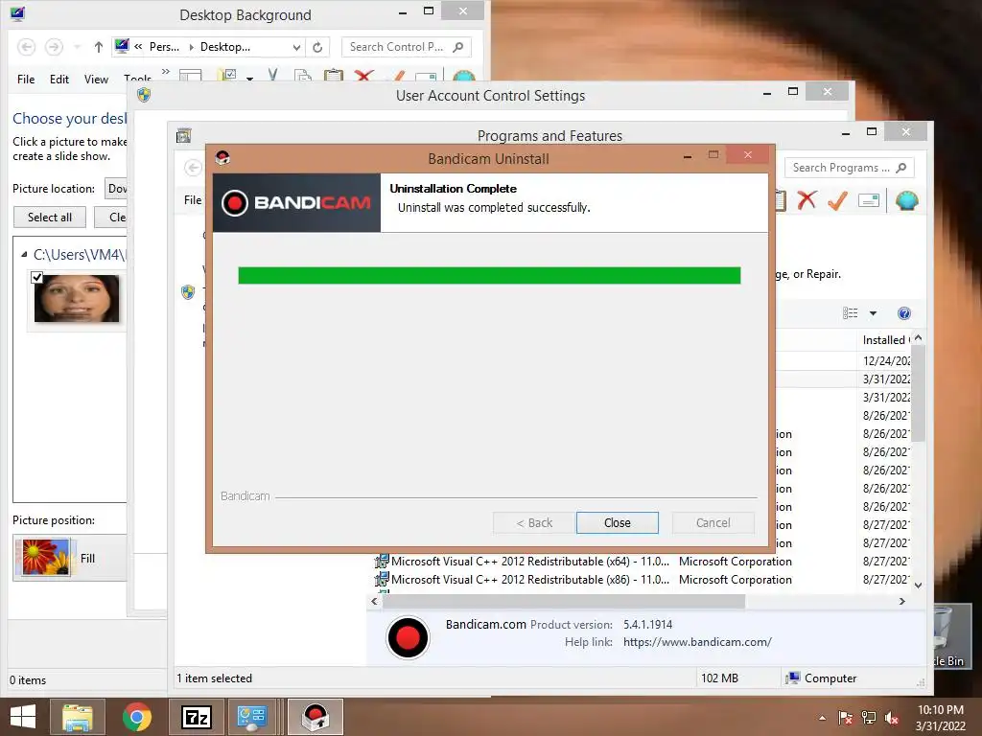Switch to Bandicam uninstaller taskbar icon
Screen dimensions: 982x736
(315, 717)
